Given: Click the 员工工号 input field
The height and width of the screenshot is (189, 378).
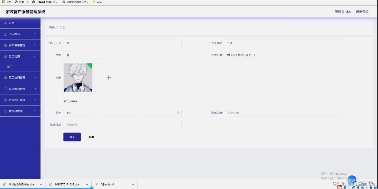Looking at the screenshot, I should point(122,43).
